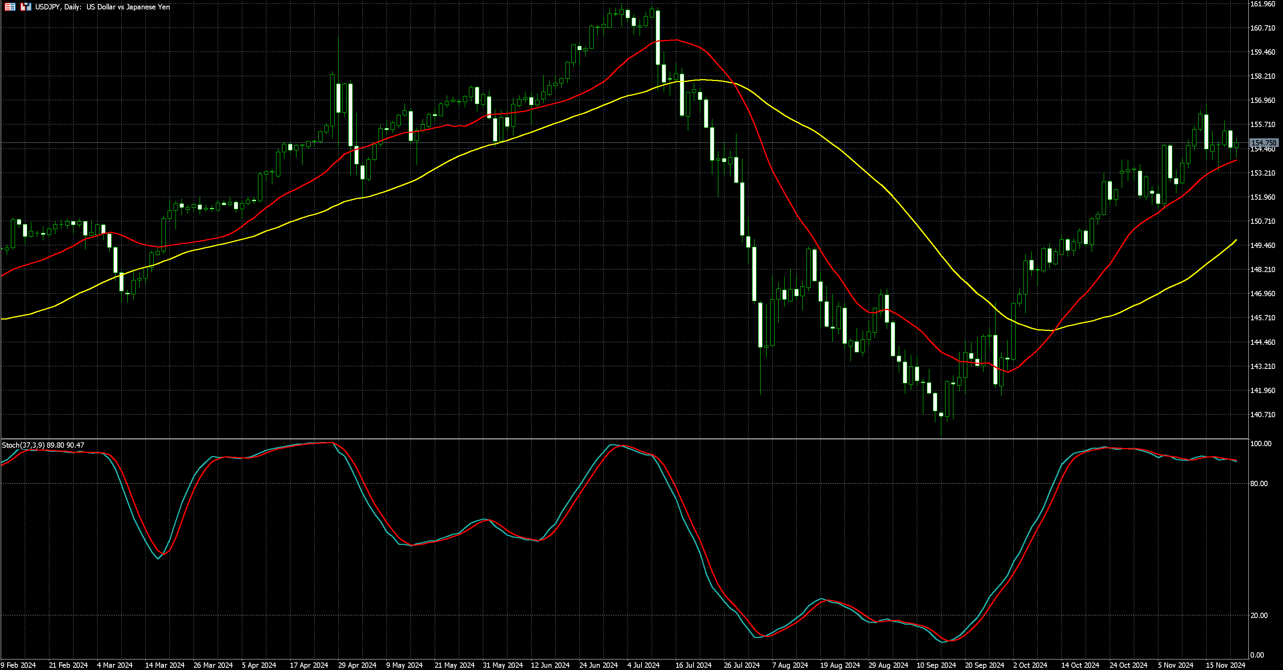Click the 29 Apr 2024 date label
Screen dimensions: 1283x670
point(357,665)
